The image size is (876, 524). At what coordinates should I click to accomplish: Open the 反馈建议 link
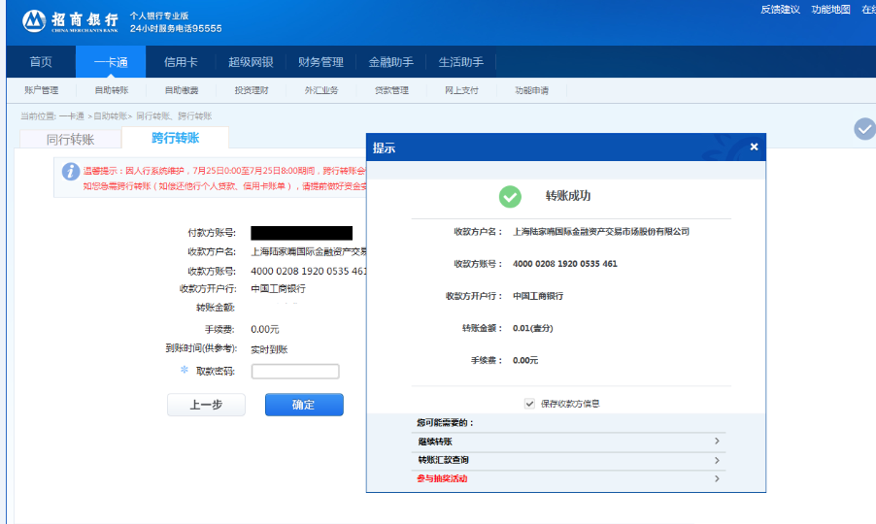coord(781,10)
